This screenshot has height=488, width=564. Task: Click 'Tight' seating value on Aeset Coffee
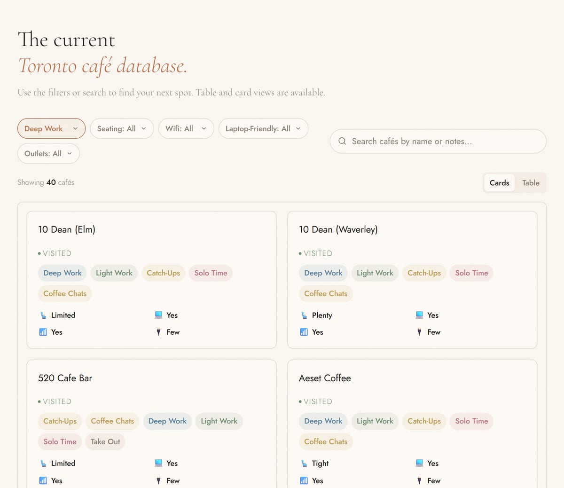[320, 463]
